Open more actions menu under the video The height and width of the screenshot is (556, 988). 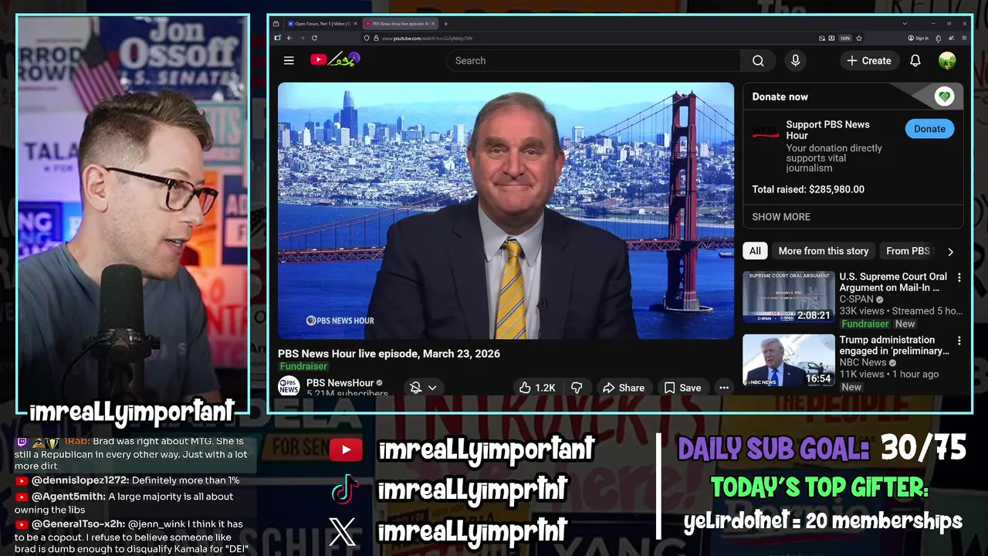tap(724, 388)
